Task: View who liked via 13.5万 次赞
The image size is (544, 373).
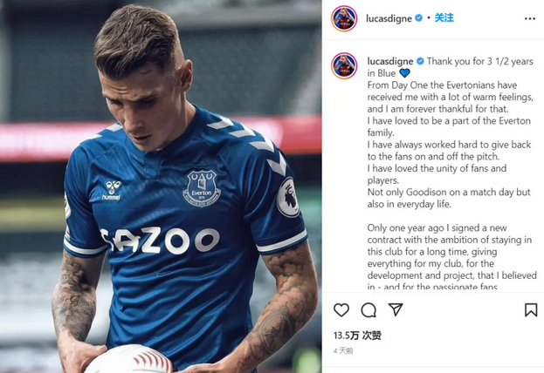Action: 357,336
